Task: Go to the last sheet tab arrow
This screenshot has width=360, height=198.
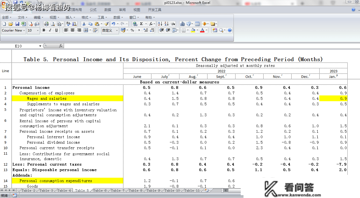Action: coord(13,190)
